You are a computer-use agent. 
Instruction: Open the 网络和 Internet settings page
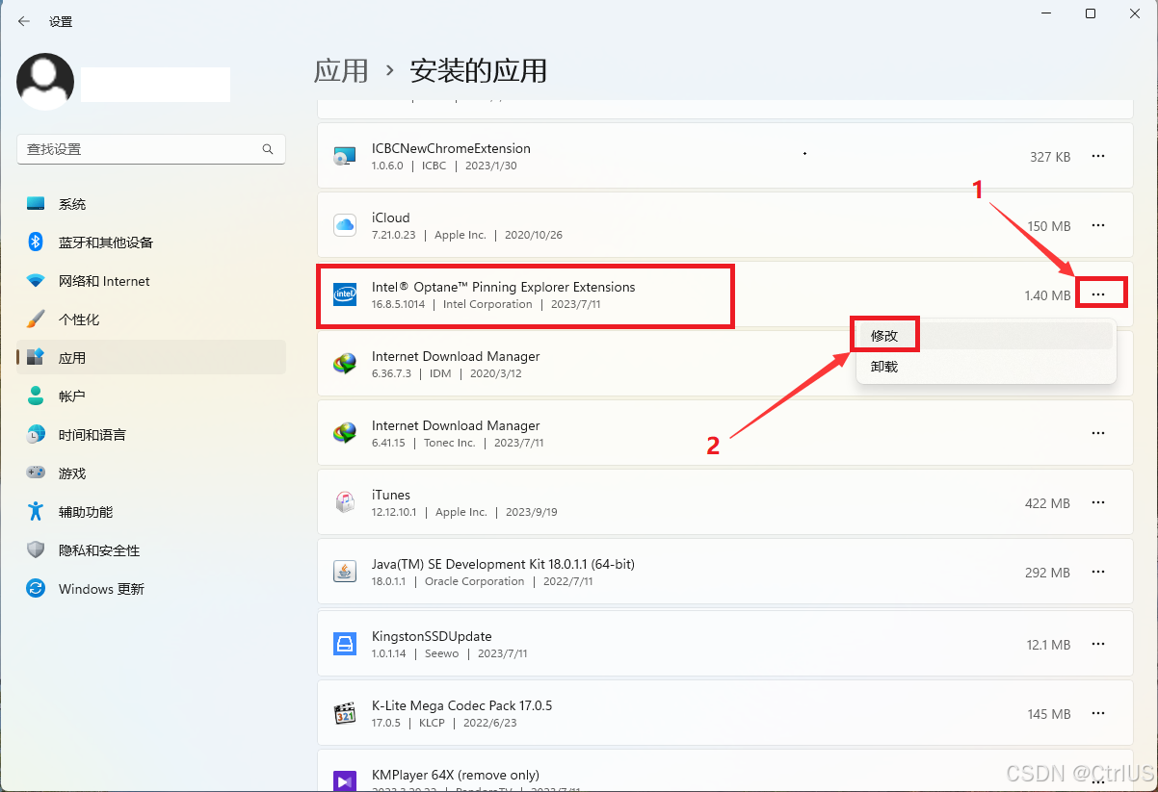151,281
